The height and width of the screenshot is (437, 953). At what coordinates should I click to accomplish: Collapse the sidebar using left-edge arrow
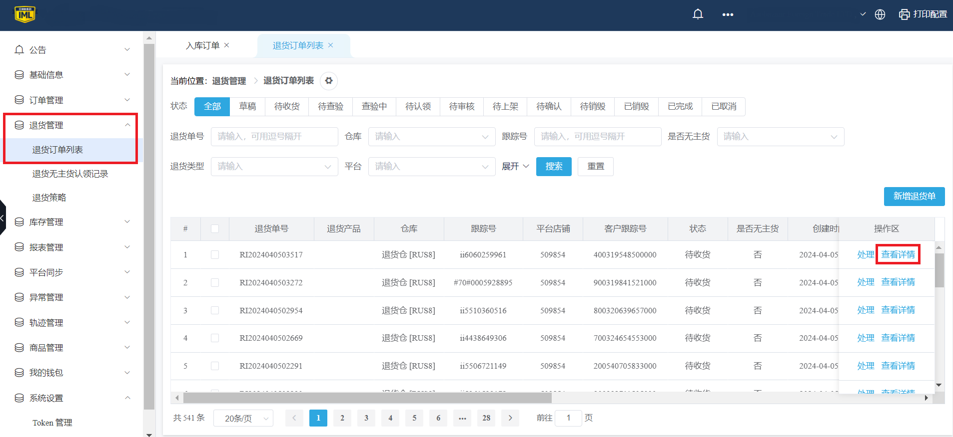coord(2,218)
